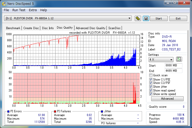The width and height of the screenshot is (192, 128).
Task: Open the File menu
Action: coord(6,10)
